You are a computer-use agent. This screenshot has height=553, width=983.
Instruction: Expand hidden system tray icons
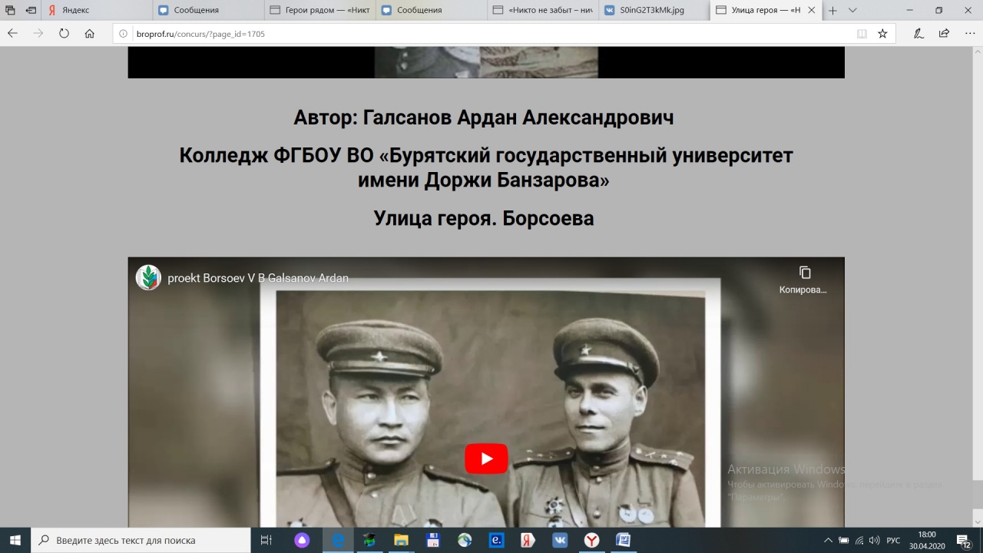[828, 540]
